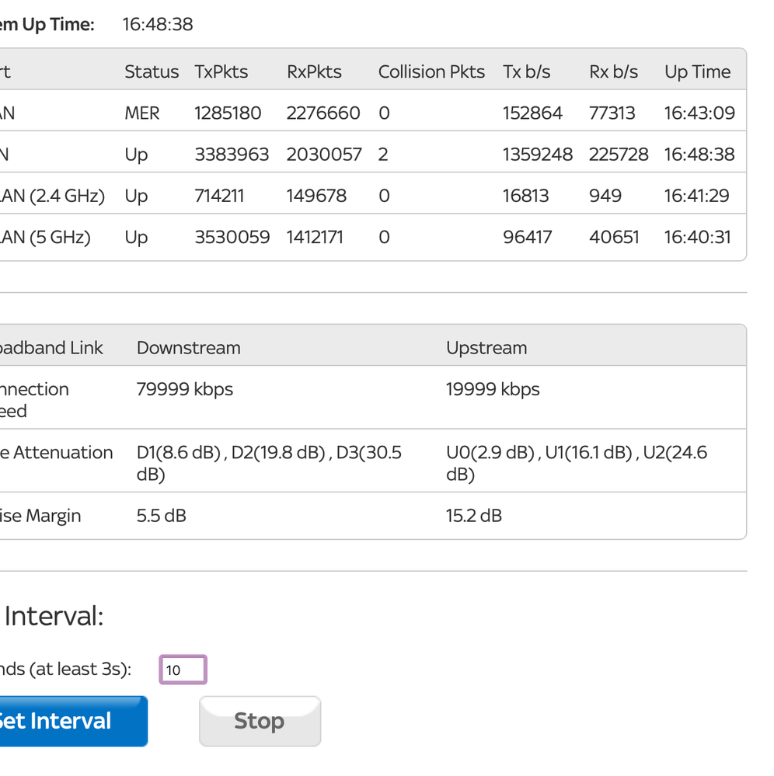Click the 2.4 GHz row's Up Time 16:41:29
Image resolution: width=774 pixels, height=776 pixels.
point(696,196)
